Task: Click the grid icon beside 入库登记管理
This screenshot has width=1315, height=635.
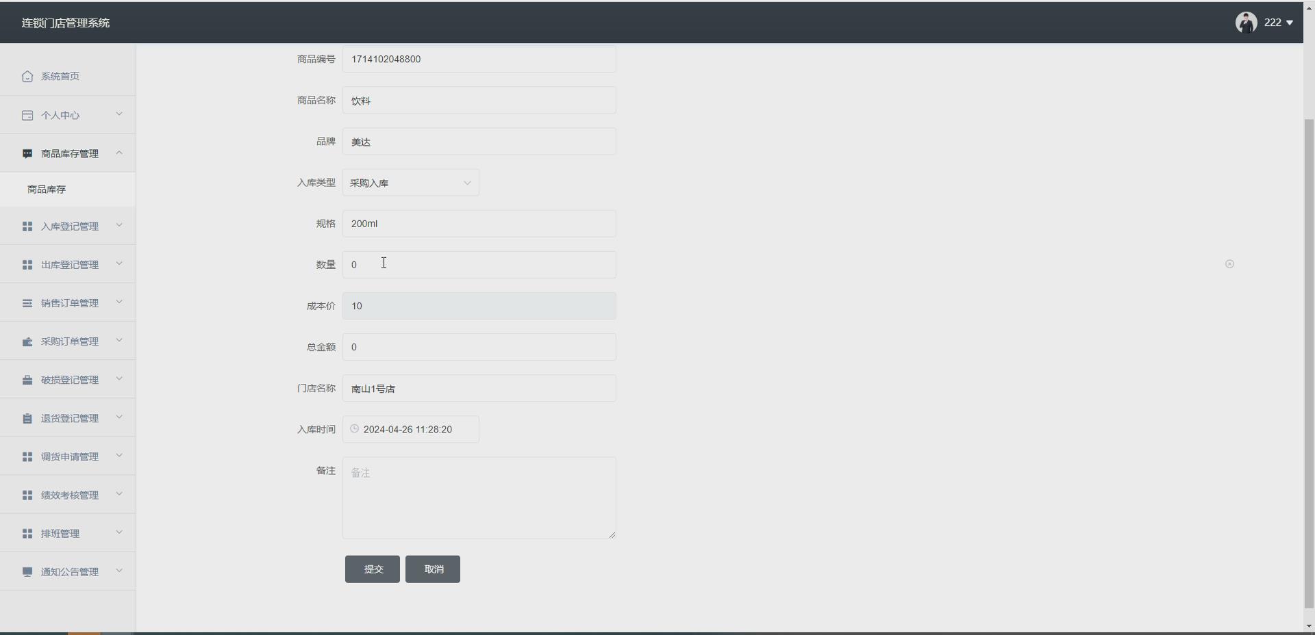Action: click(x=27, y=226)
